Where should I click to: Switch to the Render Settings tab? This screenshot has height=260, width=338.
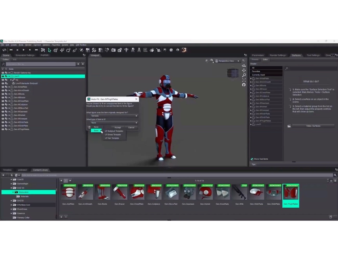click(x=278, y=55)
